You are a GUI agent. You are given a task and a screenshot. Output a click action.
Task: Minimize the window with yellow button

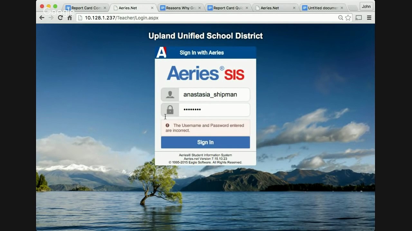coord(49,6)
